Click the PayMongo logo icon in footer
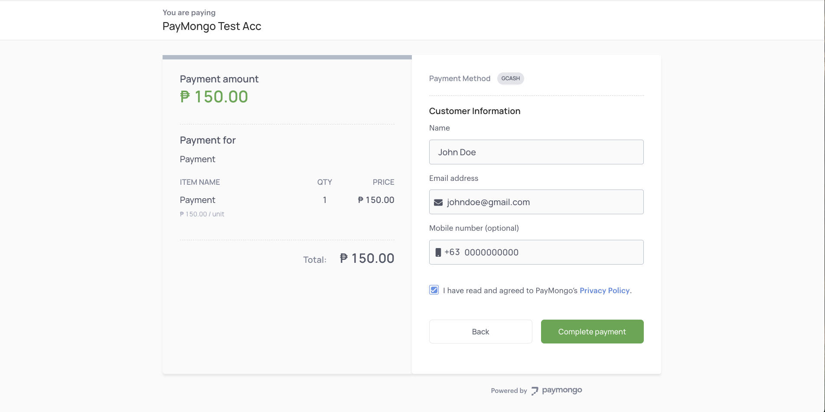825x412 pixels. point(535,391)
